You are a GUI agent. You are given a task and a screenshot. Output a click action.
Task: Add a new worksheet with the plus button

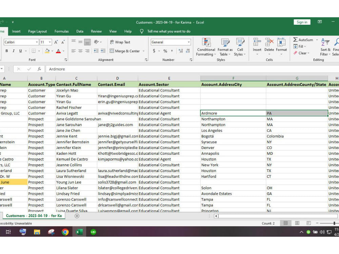tap(77, 216)
